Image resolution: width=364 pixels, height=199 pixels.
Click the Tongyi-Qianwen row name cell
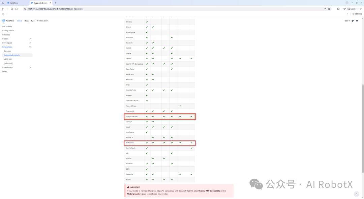pyautogui.click(x=134, y=117)
